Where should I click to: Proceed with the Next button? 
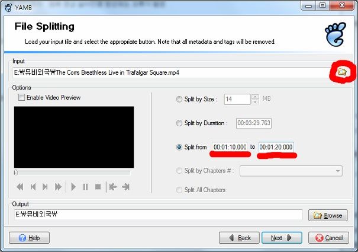click(x=282, y=238)
